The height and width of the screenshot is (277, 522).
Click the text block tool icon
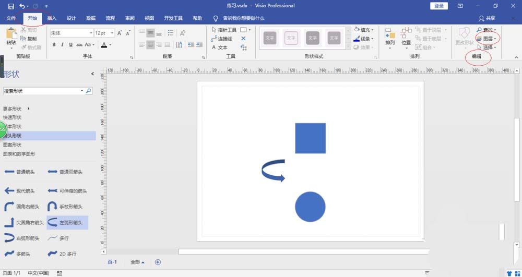pyautogui.click(x=244, y=47)
